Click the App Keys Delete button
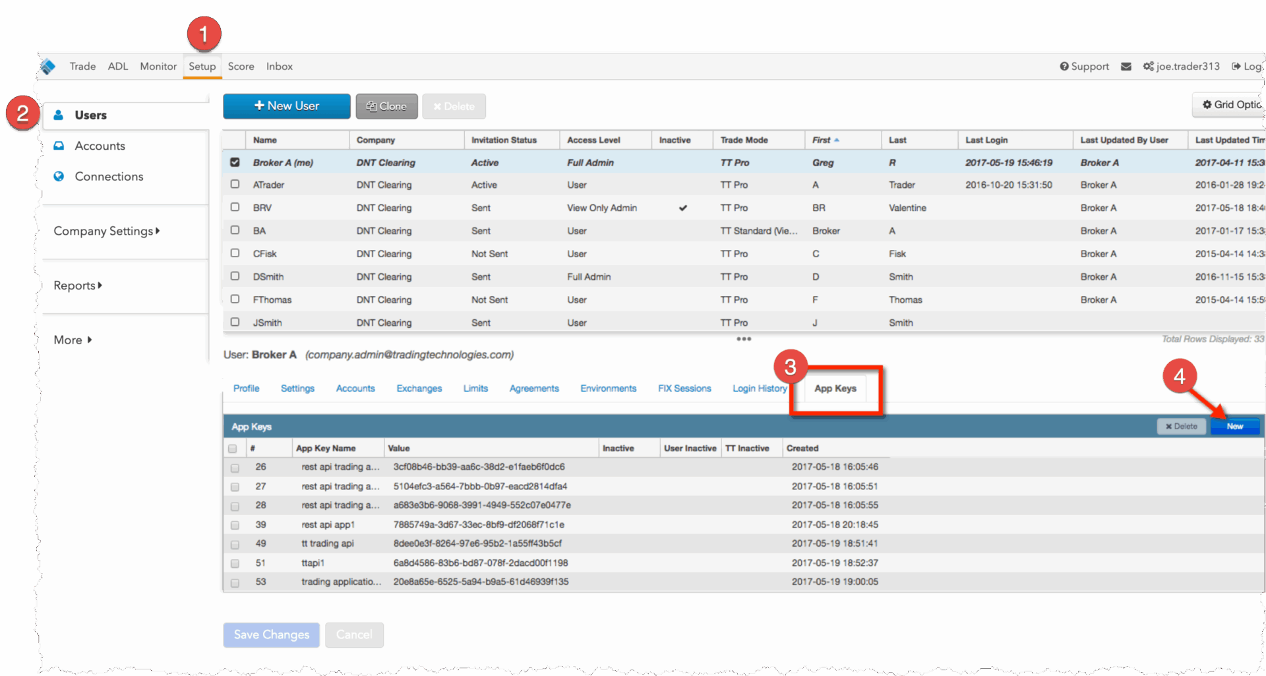Viewport: 1266px width, 676px height. (x=1181, y=426)
